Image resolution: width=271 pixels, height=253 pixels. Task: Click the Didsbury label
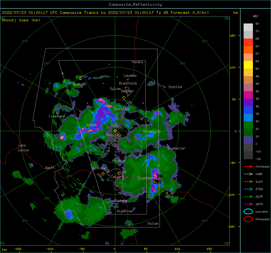pos(114,135)
